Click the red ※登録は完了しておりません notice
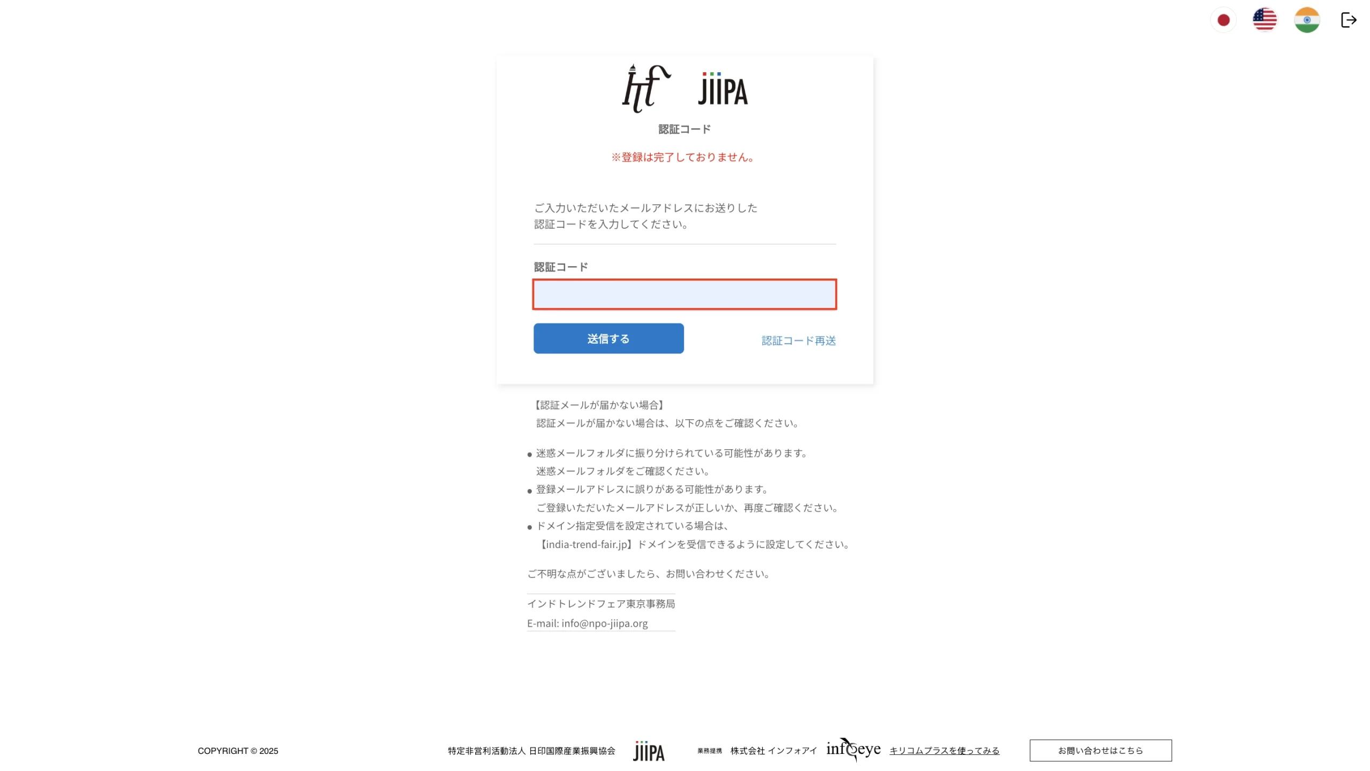Viewport: 1370px width, 771px height. [x=684, y=157]
